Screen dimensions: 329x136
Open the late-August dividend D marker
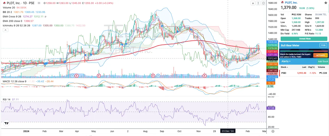point(158,76)
